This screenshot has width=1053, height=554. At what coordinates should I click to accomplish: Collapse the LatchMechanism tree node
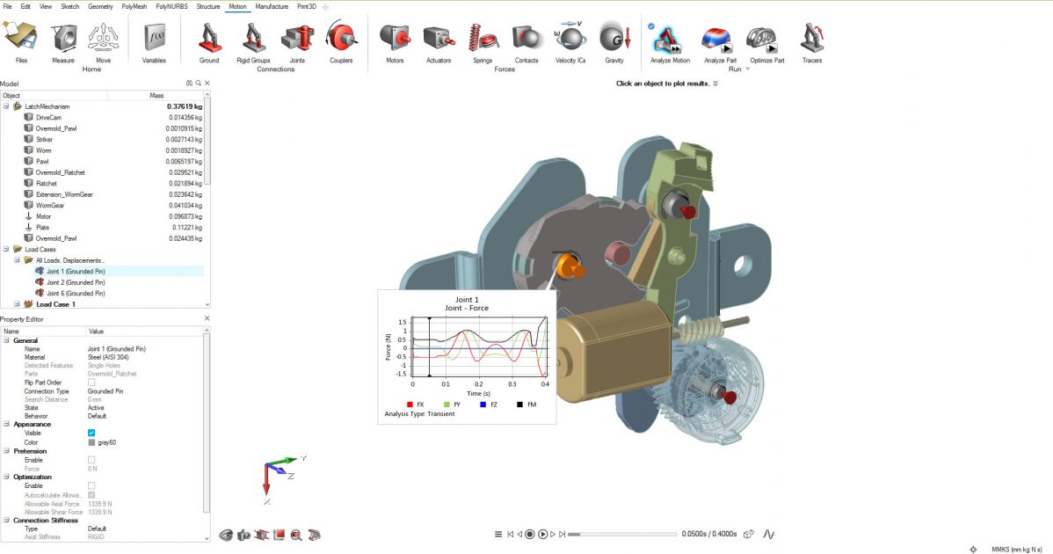click(x=6, y=106)
